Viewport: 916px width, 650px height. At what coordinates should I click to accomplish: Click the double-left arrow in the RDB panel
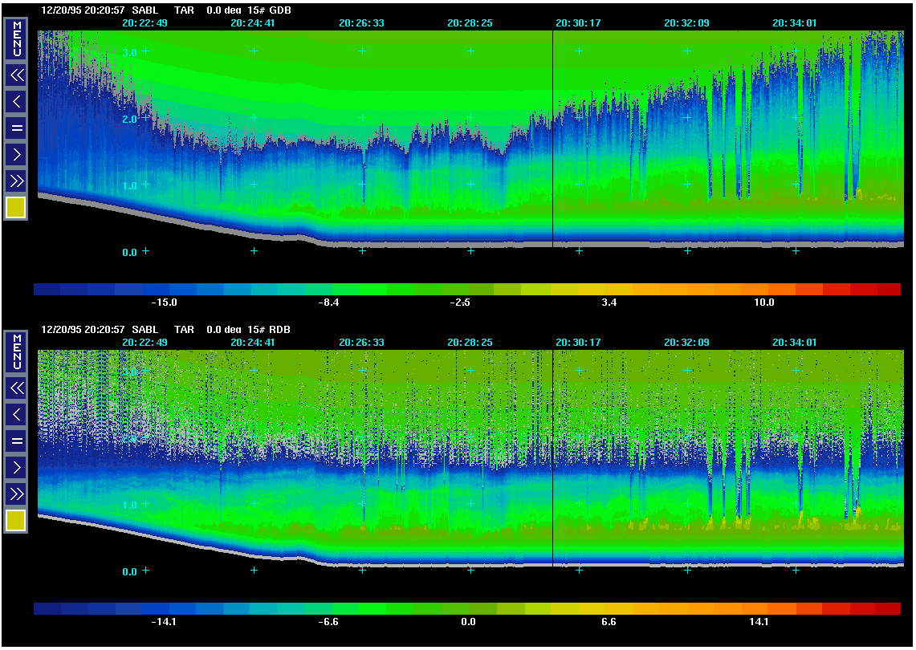point(17,388)
